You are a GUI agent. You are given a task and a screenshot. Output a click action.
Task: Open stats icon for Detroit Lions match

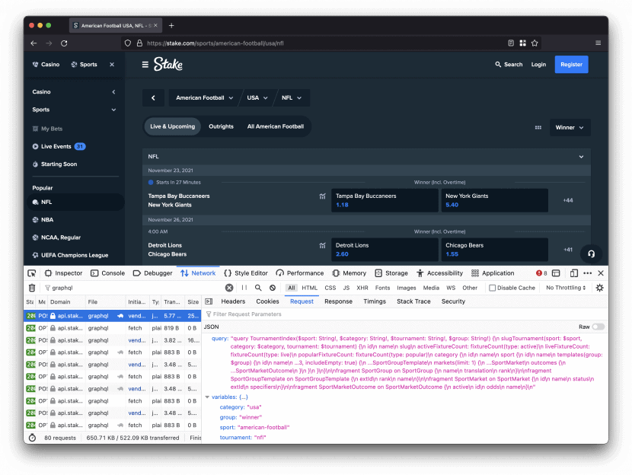pos(322,245)
